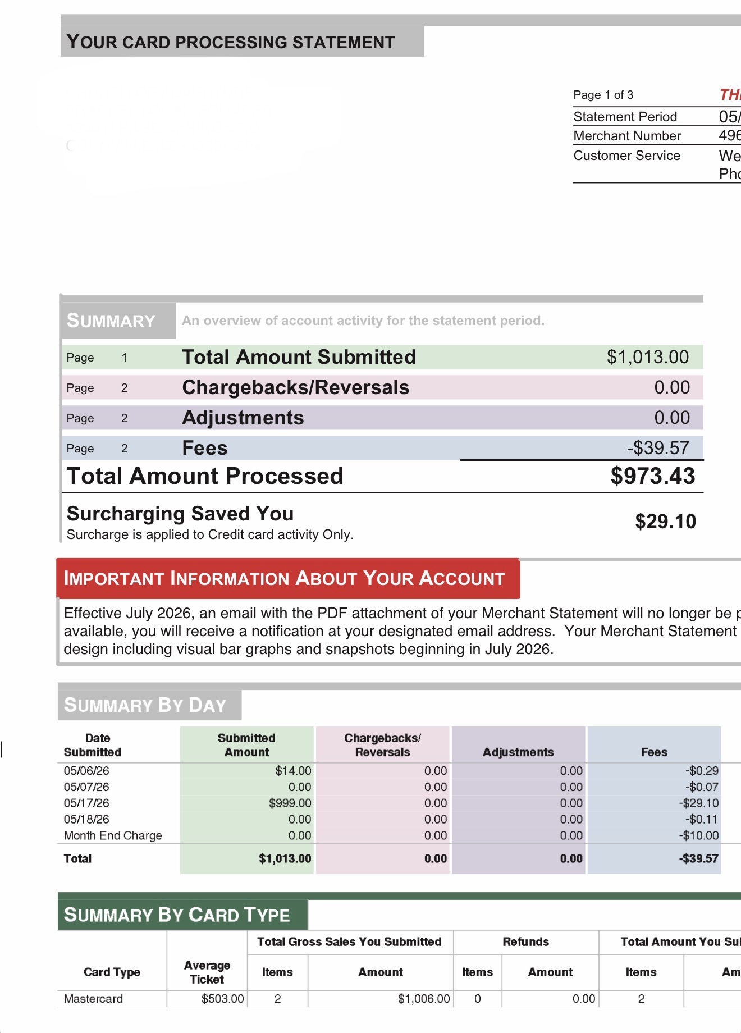Click the "Month End Charge" row label
The image size is (741, 1033).
pyautogui.click(x=113, y=835)
